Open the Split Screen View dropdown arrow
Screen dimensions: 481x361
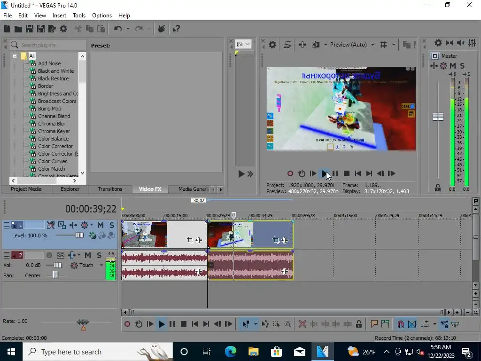coord(326,45)
